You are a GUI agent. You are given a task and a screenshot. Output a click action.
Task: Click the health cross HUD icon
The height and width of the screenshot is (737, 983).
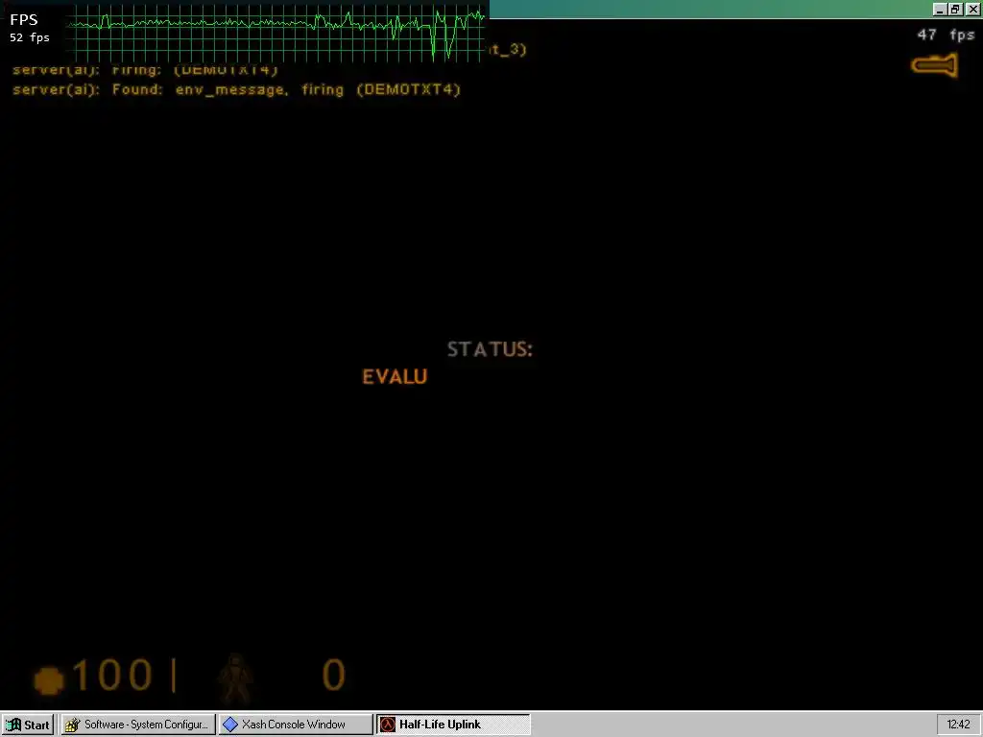(49, 680)
